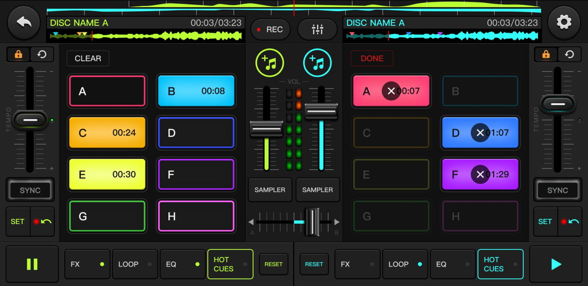
Task: Open the left deck LOOP tab
Action: [135, 264]
